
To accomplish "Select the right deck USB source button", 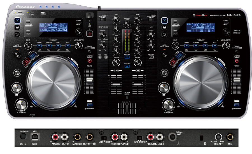I will tap(164, 34).
